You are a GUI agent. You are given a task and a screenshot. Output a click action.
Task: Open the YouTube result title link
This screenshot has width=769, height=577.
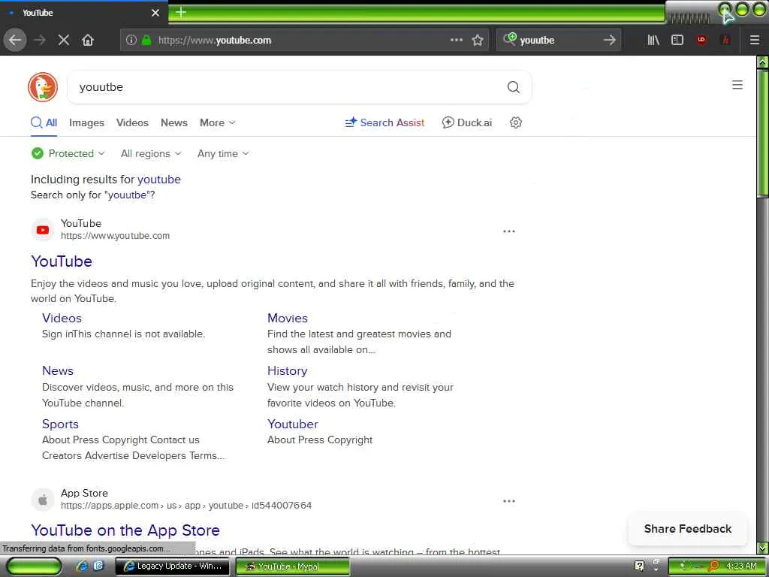pyautogui.click(x=62, y=261)
